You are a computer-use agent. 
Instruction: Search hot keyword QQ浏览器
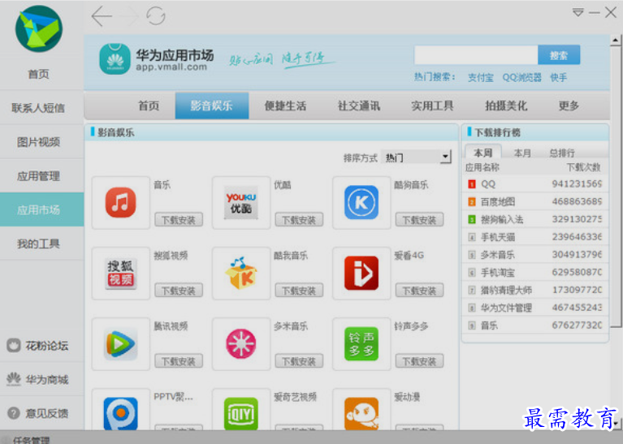(521, 77)
